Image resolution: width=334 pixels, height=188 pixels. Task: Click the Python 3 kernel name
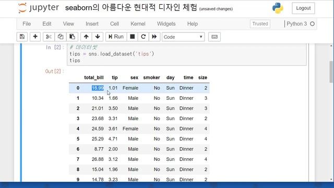(x=297, y=23)
